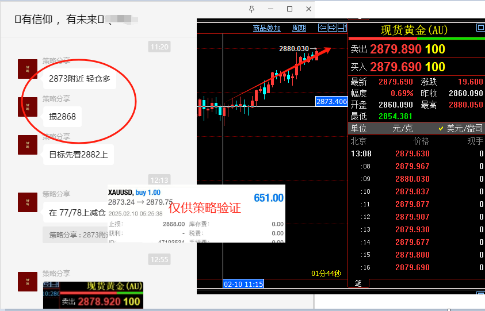Viewport: 485px width, 311px height.
Task: Click the 现手 column header
Action: click(475, 141)
